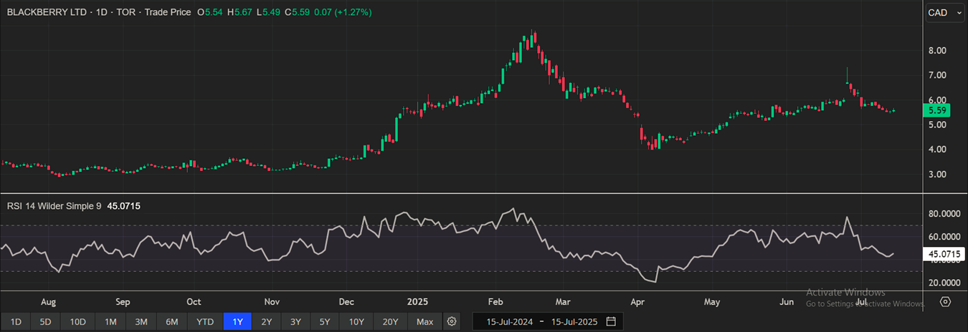Edit the 15-Jul-2024 start date
Viewport: 968px width, 332px height.
pos(509,322)
